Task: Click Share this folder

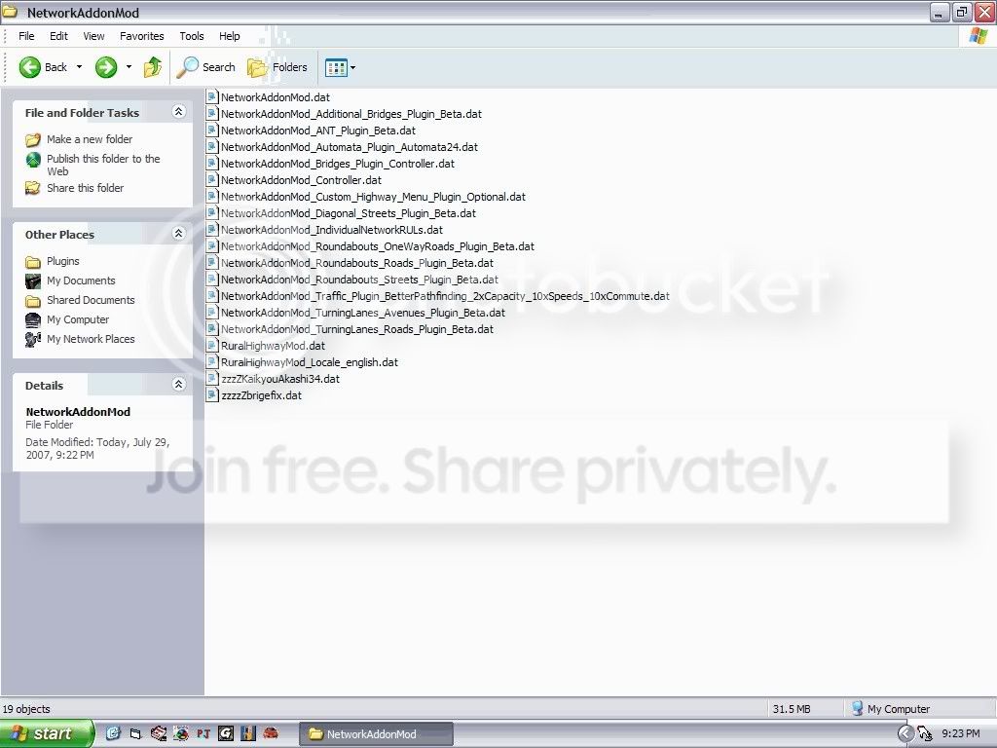Action: (86, 188)
